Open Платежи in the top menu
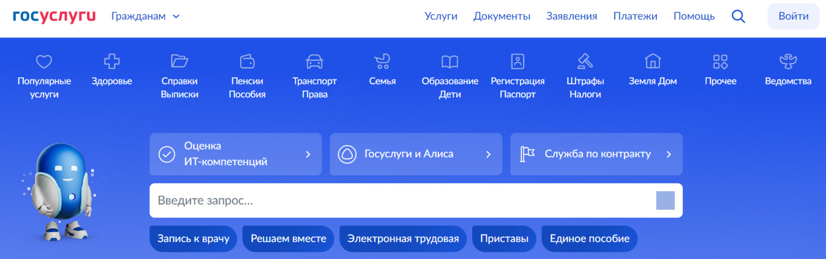Viewport: 826px width, 259px height. point(635,17)
